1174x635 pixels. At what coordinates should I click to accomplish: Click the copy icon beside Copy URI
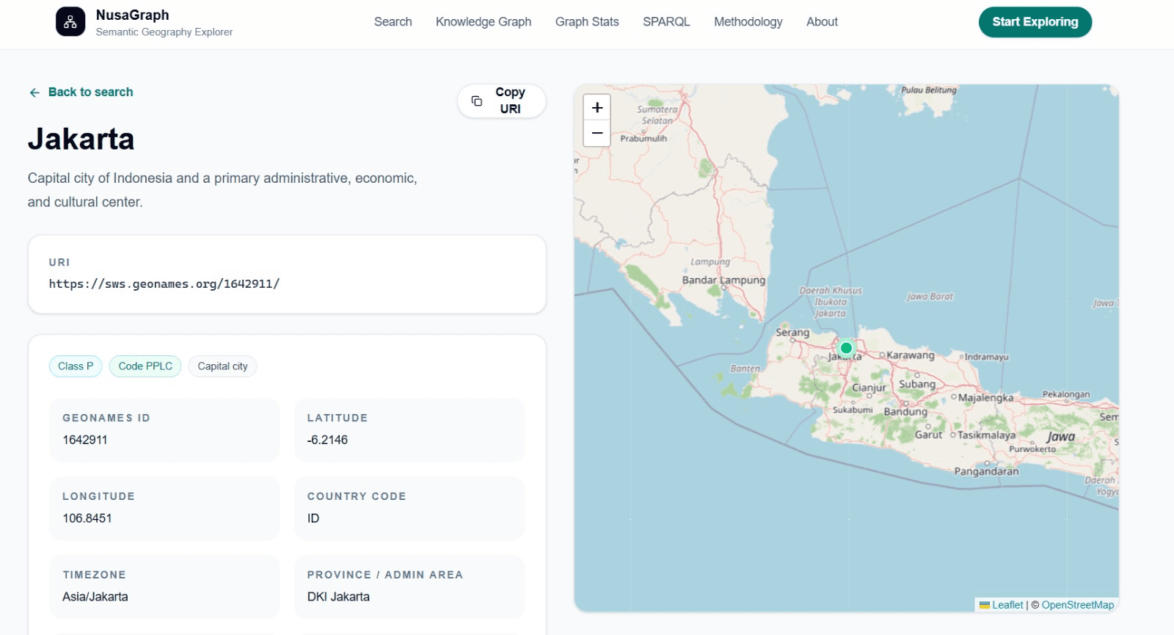(x=477, y=101)
